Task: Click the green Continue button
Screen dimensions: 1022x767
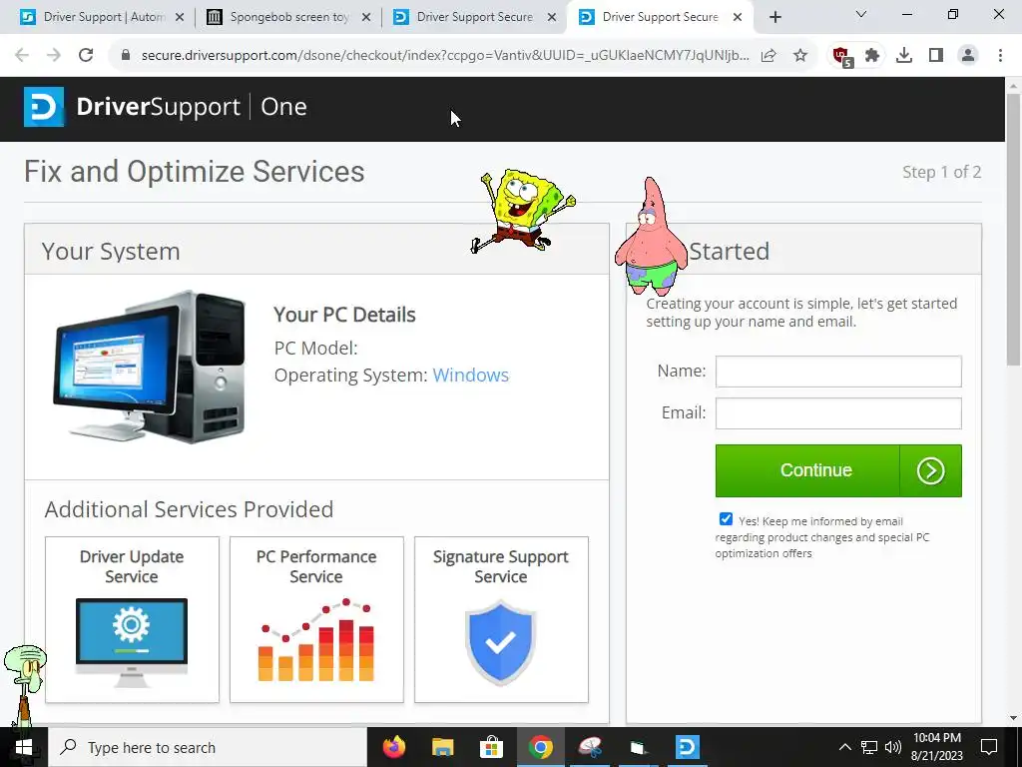Action: click(838, 470)
